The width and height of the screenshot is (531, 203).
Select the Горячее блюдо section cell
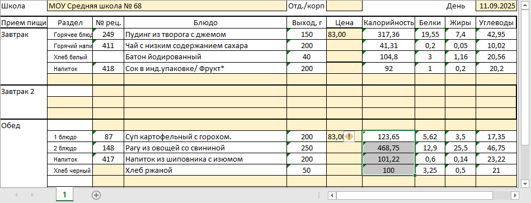pyautogui.click(x=70, y=34)
